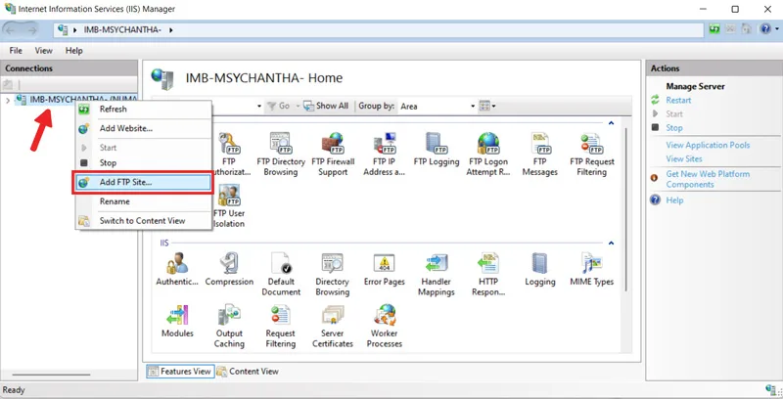The image size is (783, 399).
Task: Open the FTP Directory Browsing feature
Action: tap(281, 155)
